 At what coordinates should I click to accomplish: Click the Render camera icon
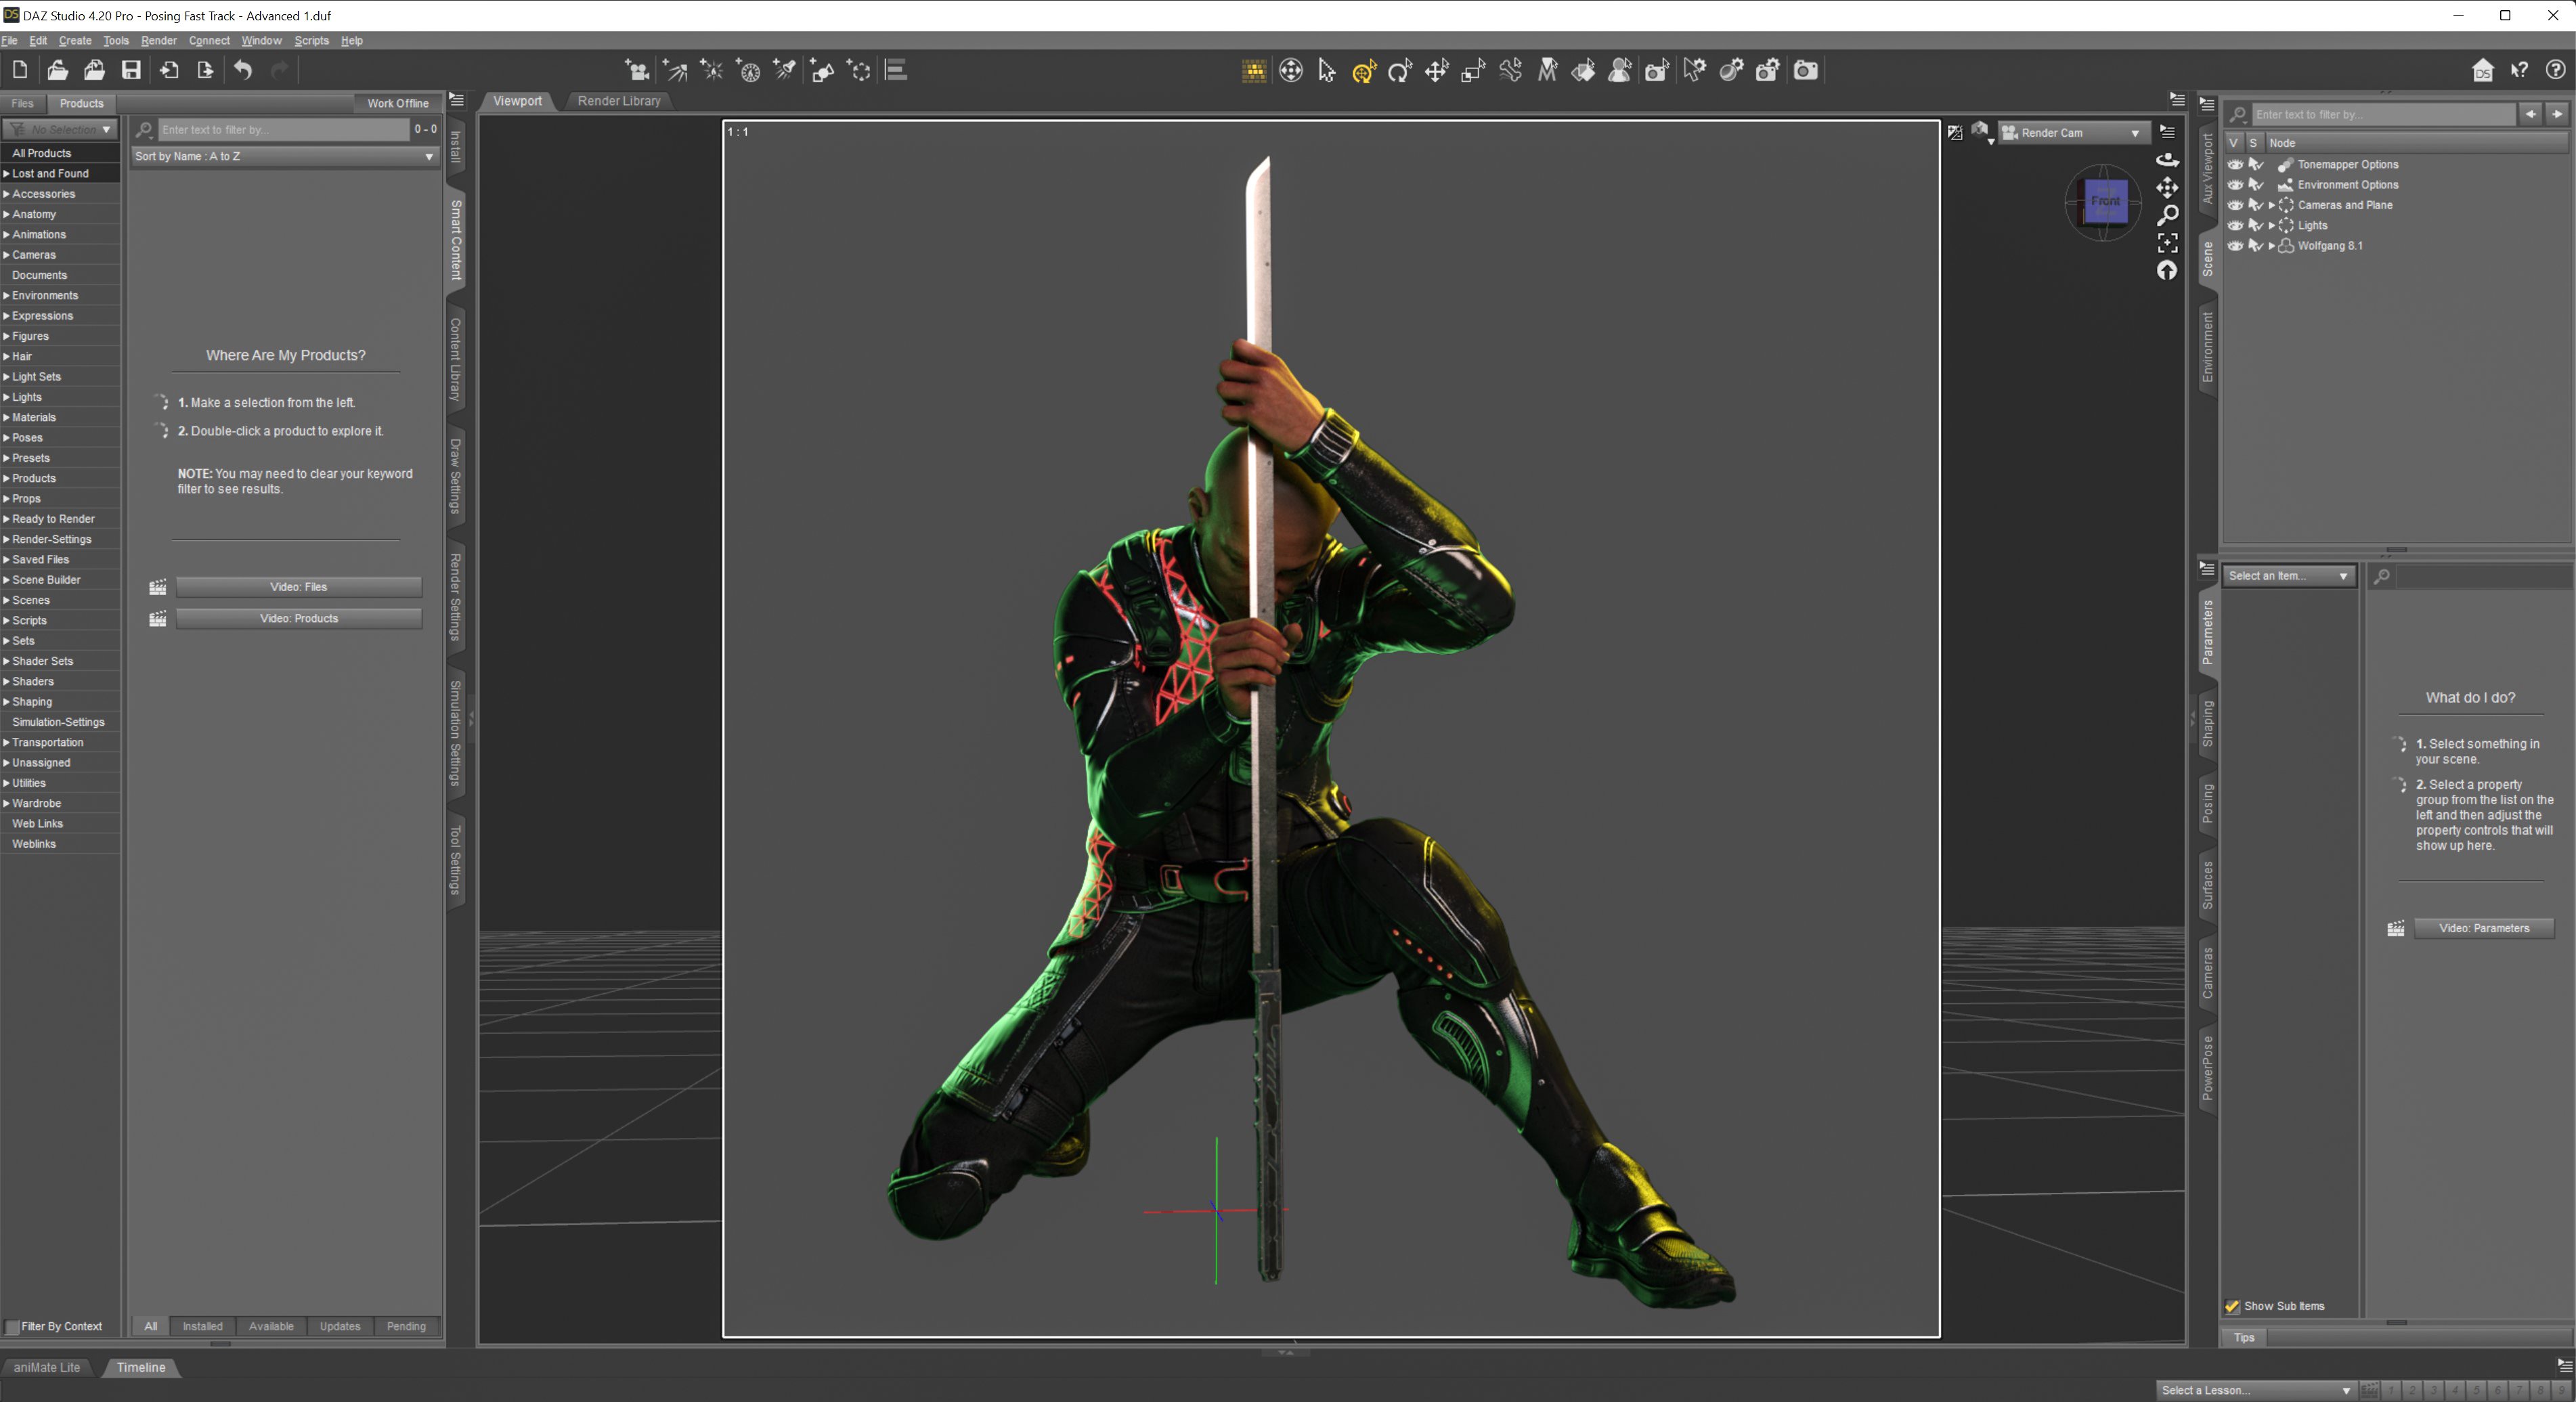[1805, 70]
